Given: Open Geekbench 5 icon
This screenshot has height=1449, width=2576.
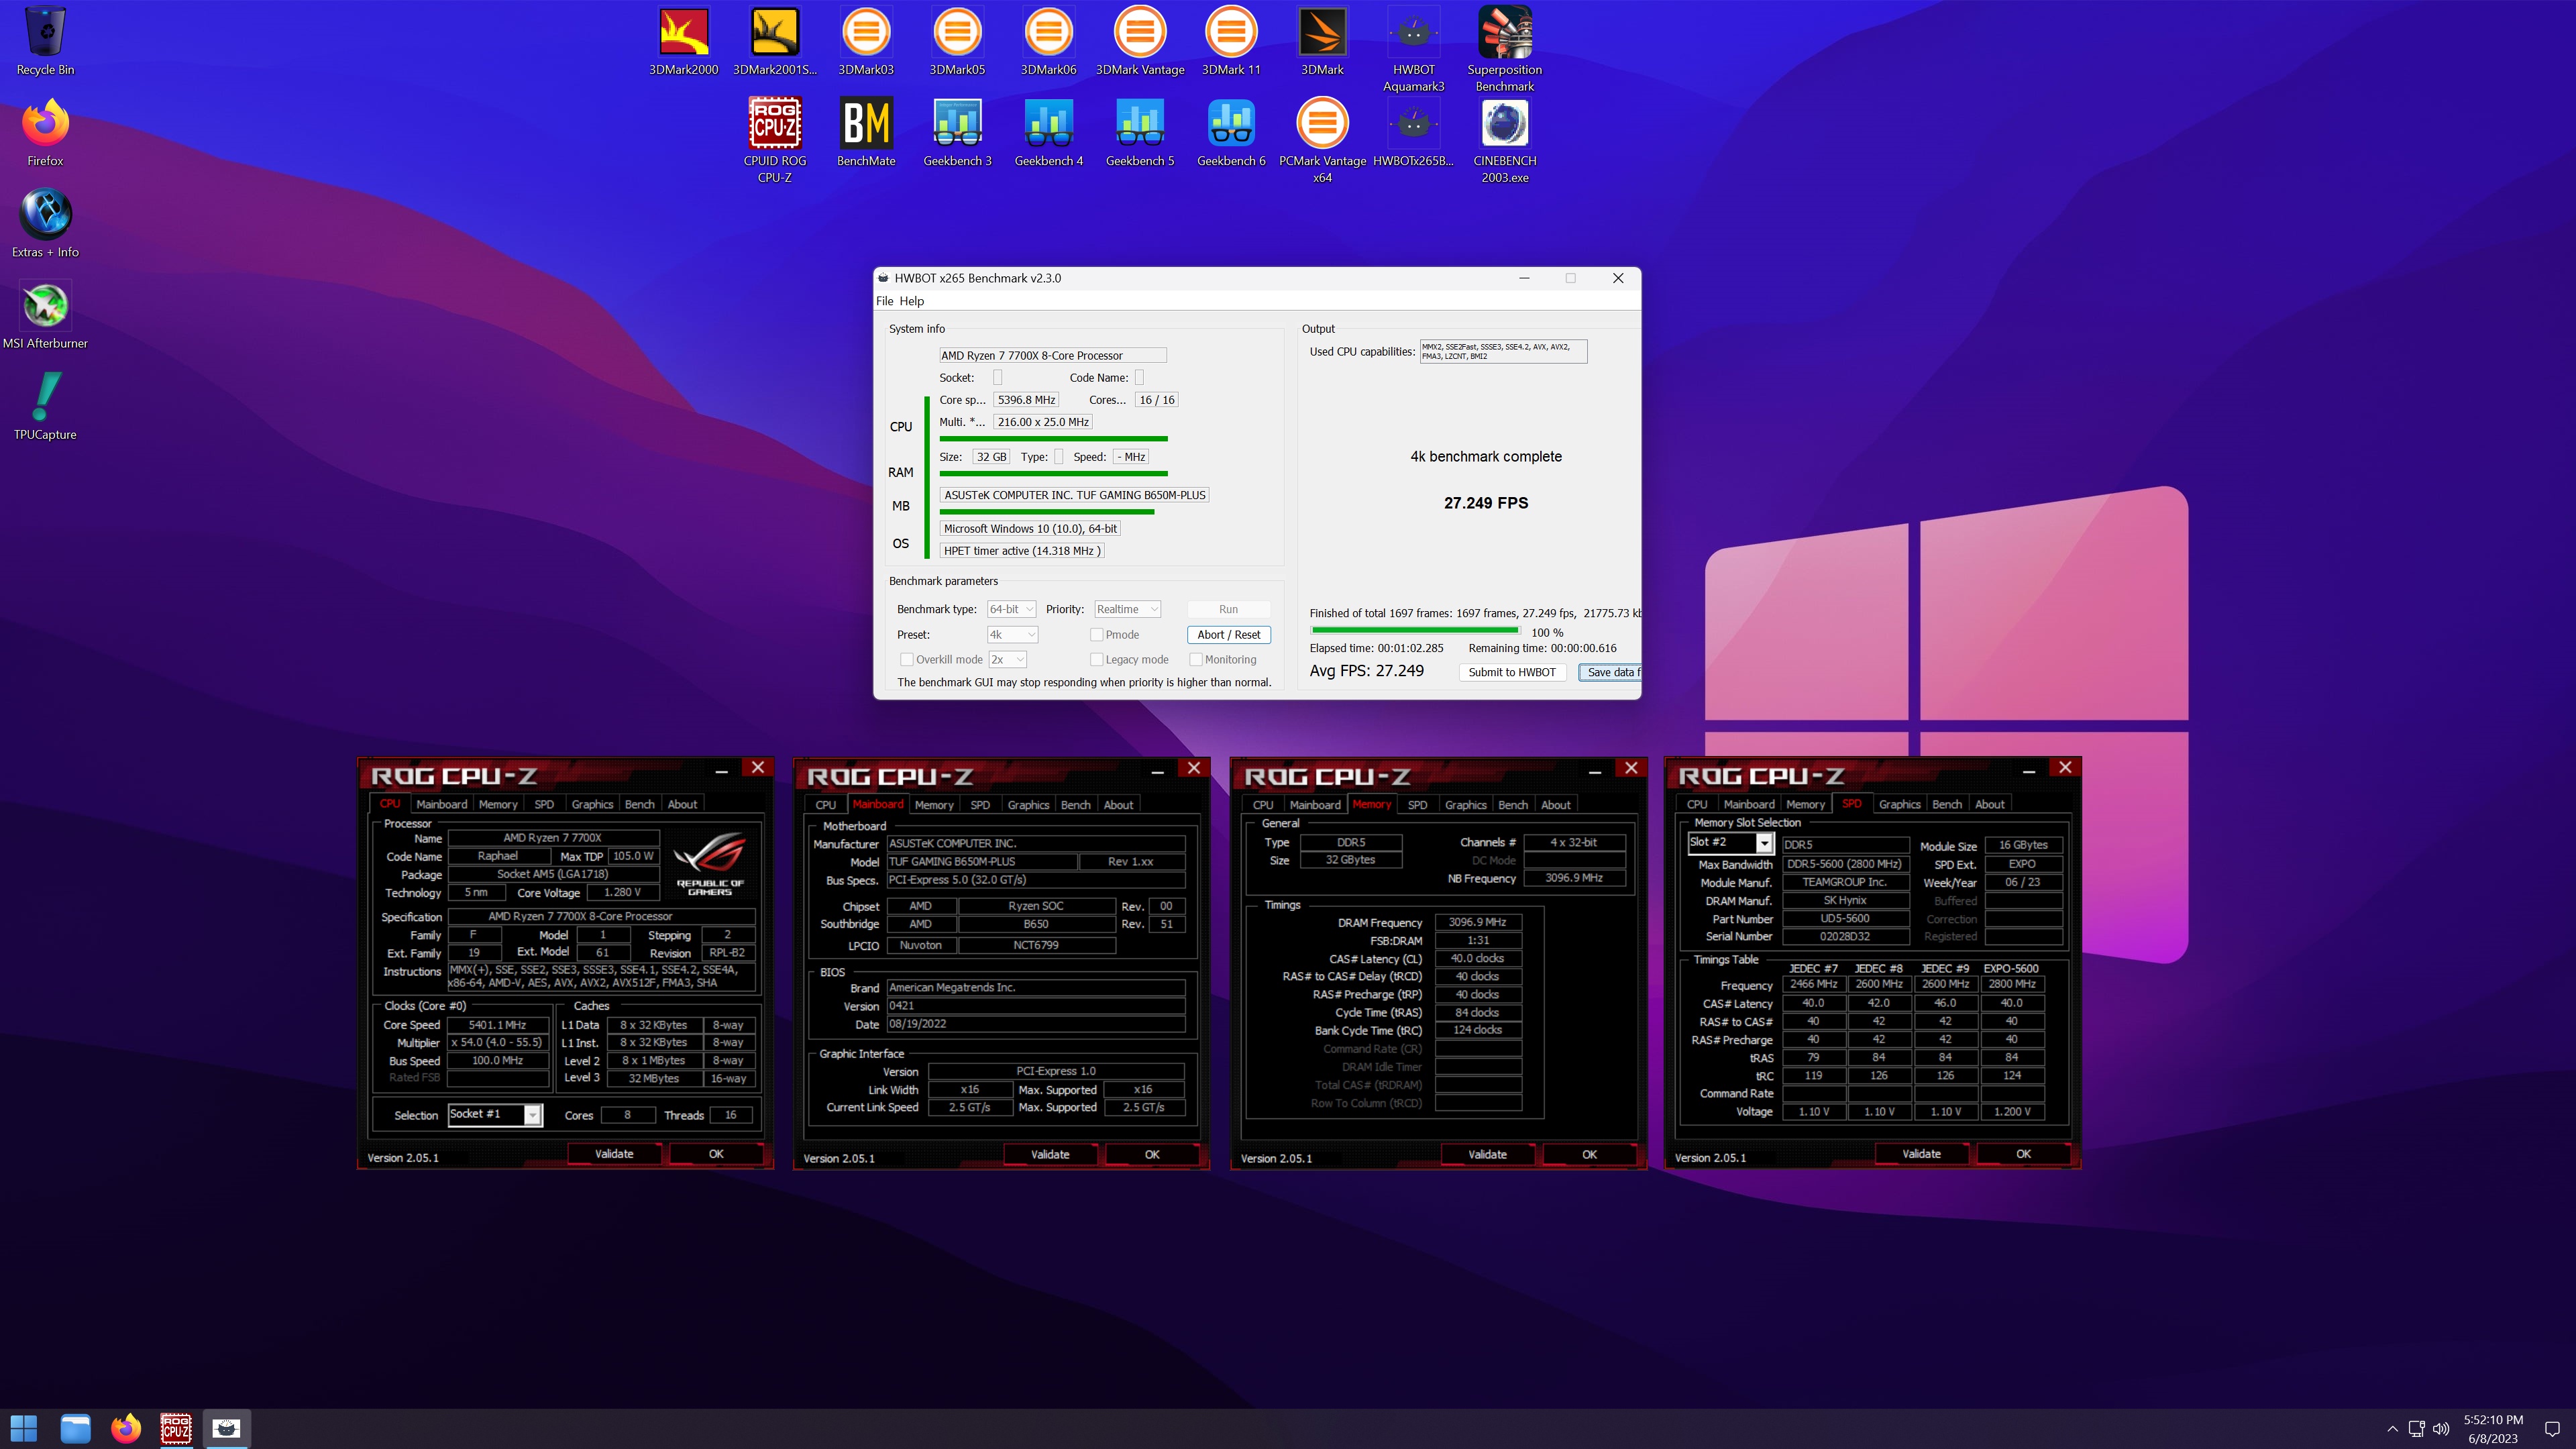Looking at the screenshot, I should [x=1140, y=132].
